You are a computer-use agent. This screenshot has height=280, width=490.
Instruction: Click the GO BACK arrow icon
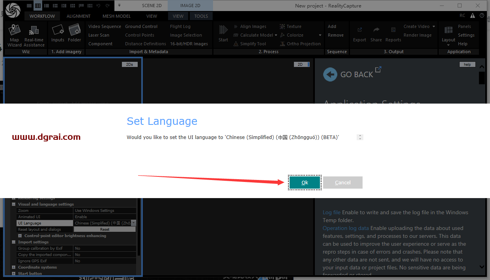[330, 74]
